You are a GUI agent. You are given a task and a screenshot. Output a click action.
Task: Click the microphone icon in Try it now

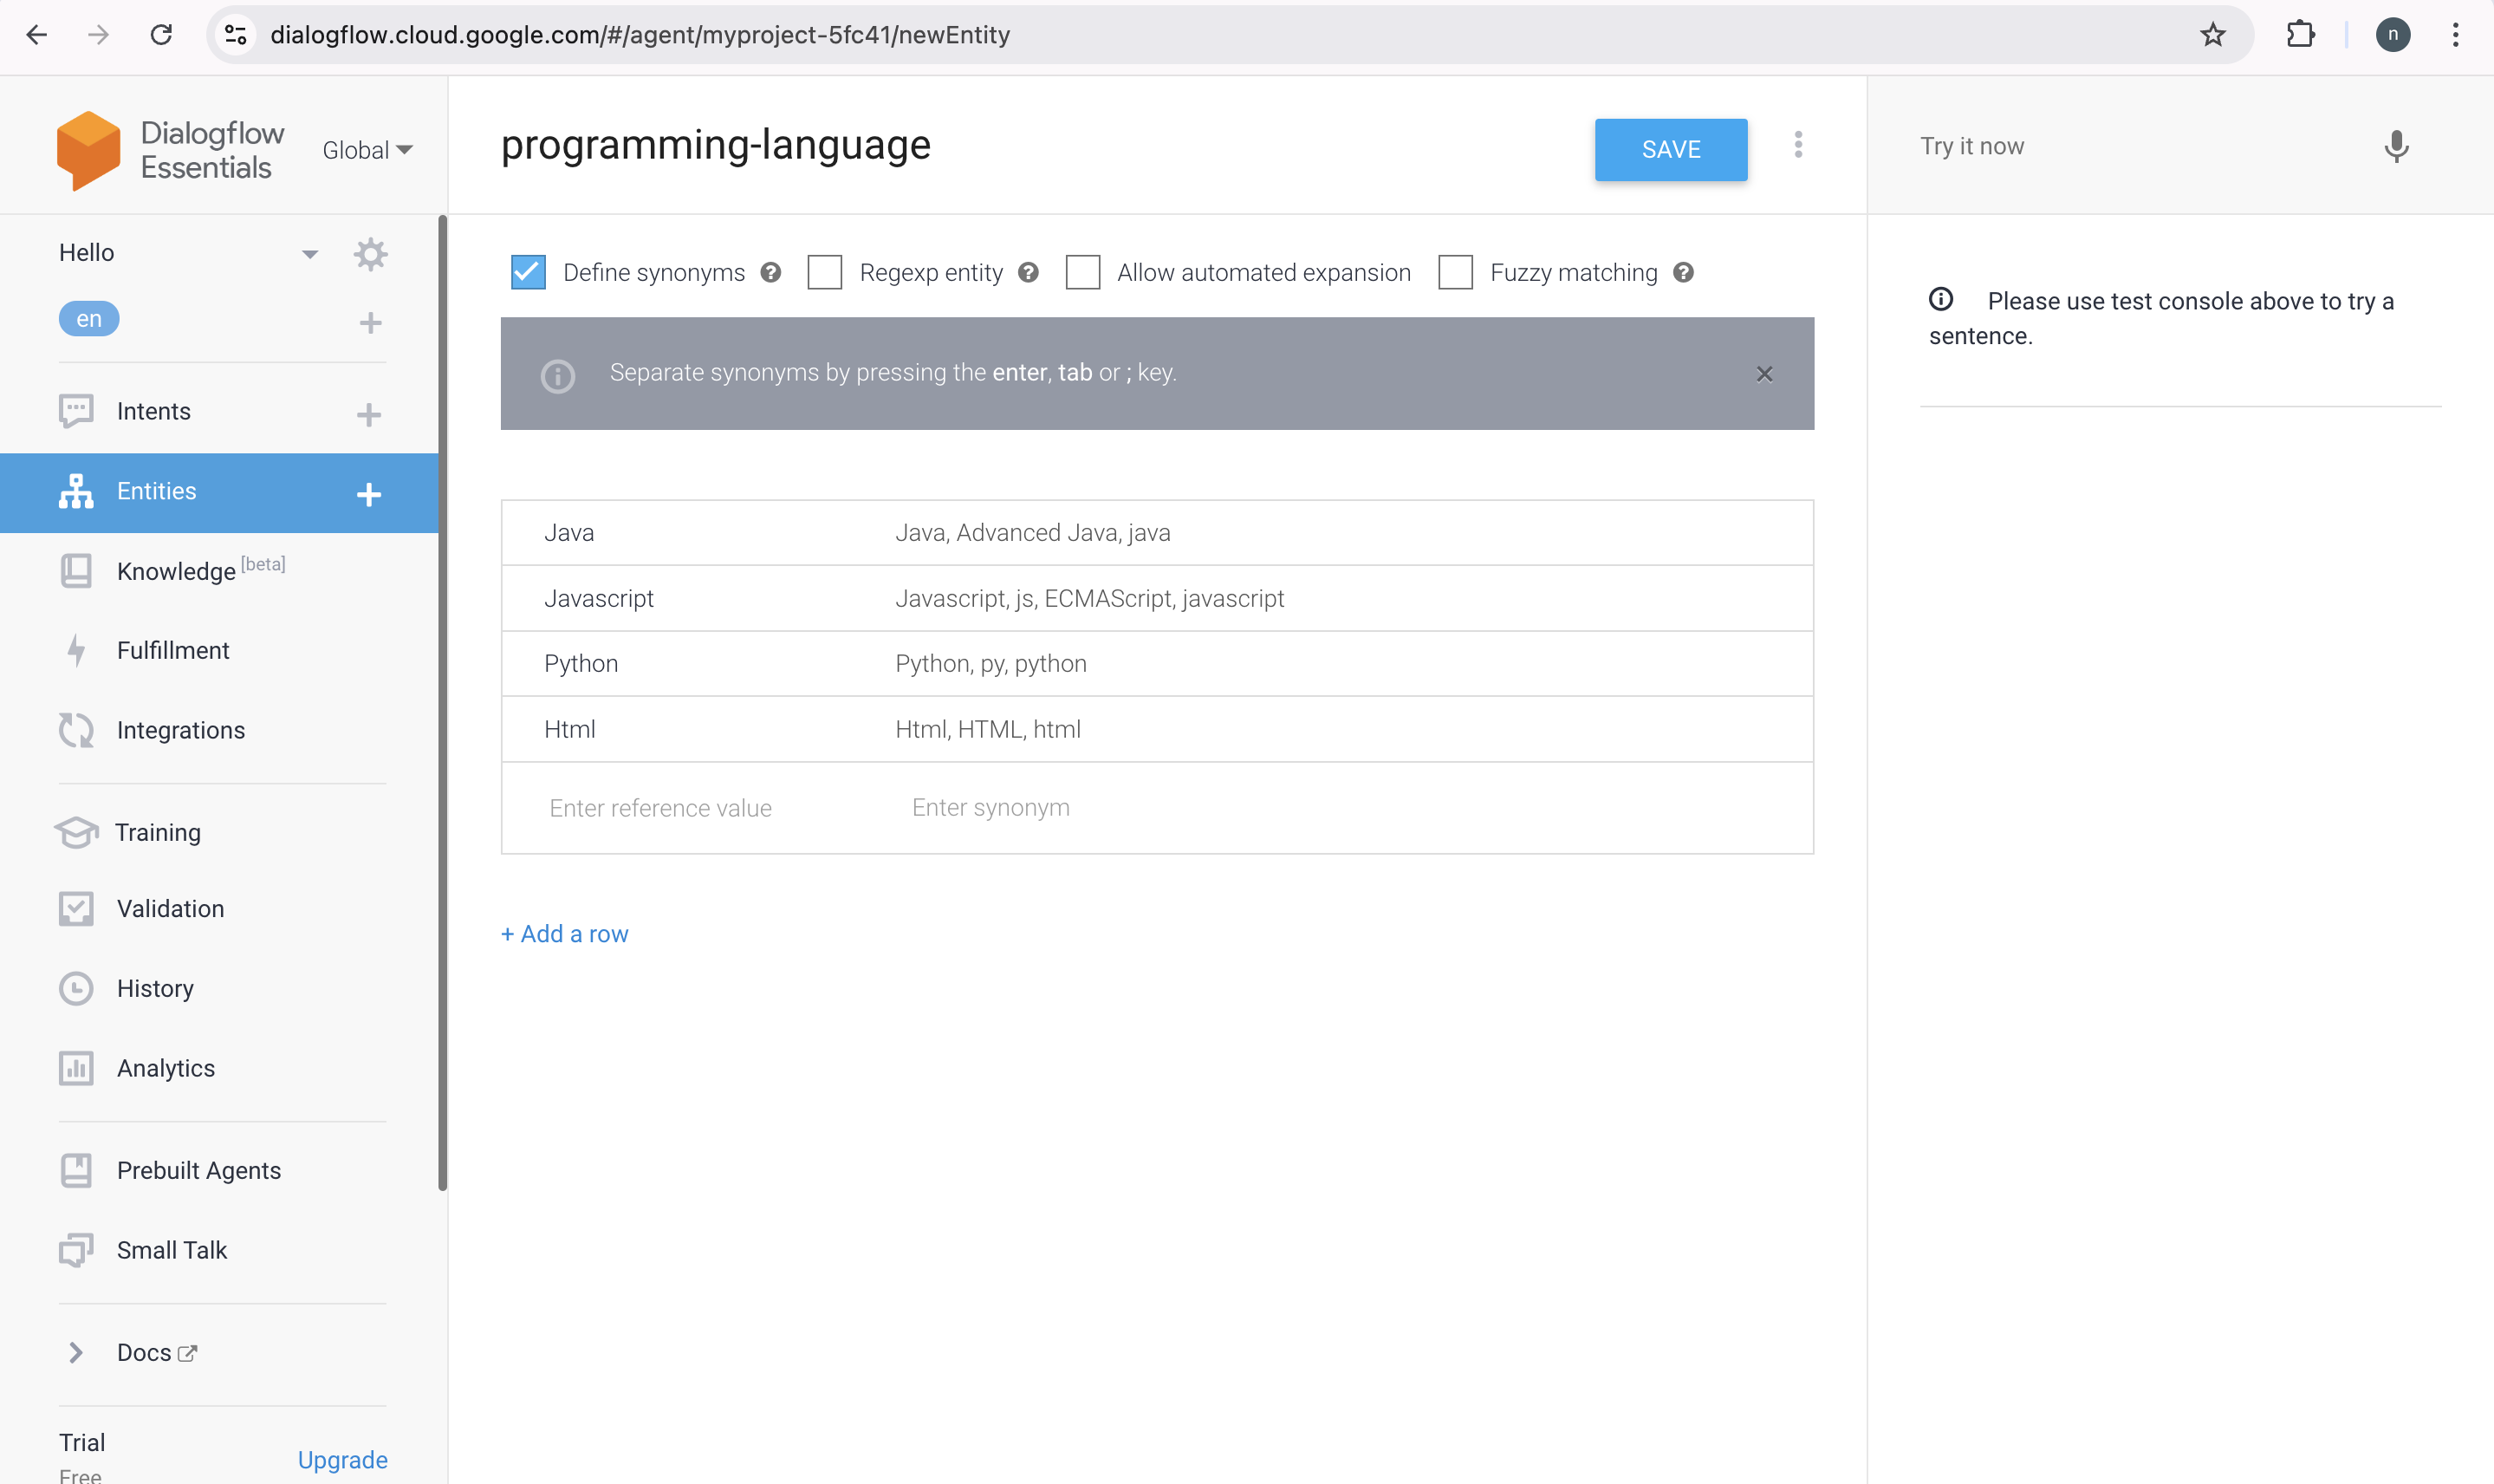[x=2395, y=146]
